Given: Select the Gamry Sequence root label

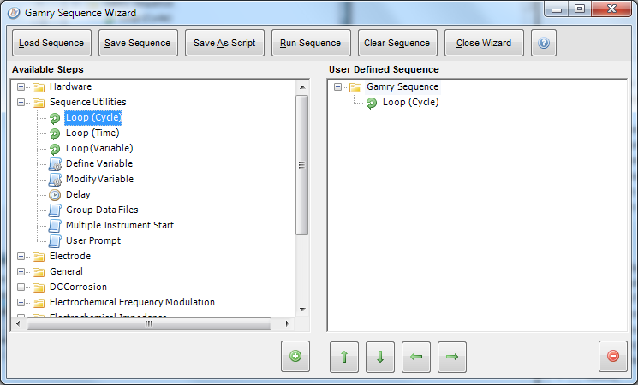Looking at the screenshot, I should pos(402,86).
